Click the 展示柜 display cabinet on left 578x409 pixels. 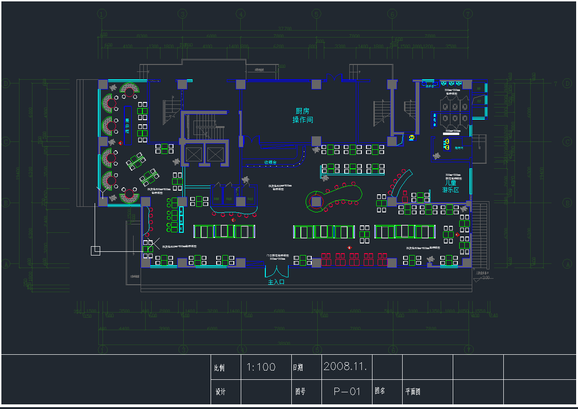point(127,126)
